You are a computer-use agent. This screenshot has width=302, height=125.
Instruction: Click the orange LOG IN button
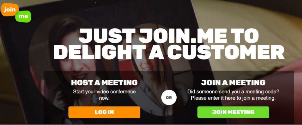coord(104,112)
